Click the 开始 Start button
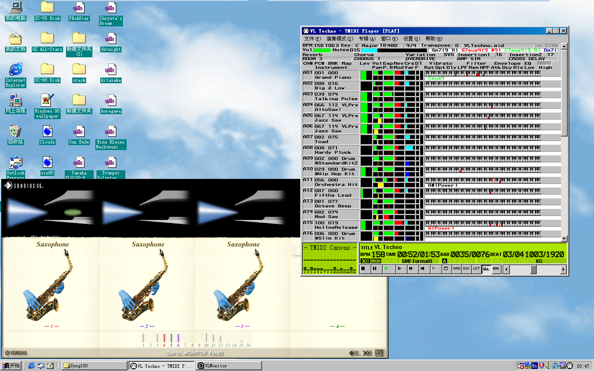Screen dimensions: 594x371 point(12,366)
